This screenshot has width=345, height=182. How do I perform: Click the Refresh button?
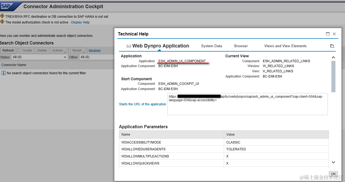click(x=8, y=50)
